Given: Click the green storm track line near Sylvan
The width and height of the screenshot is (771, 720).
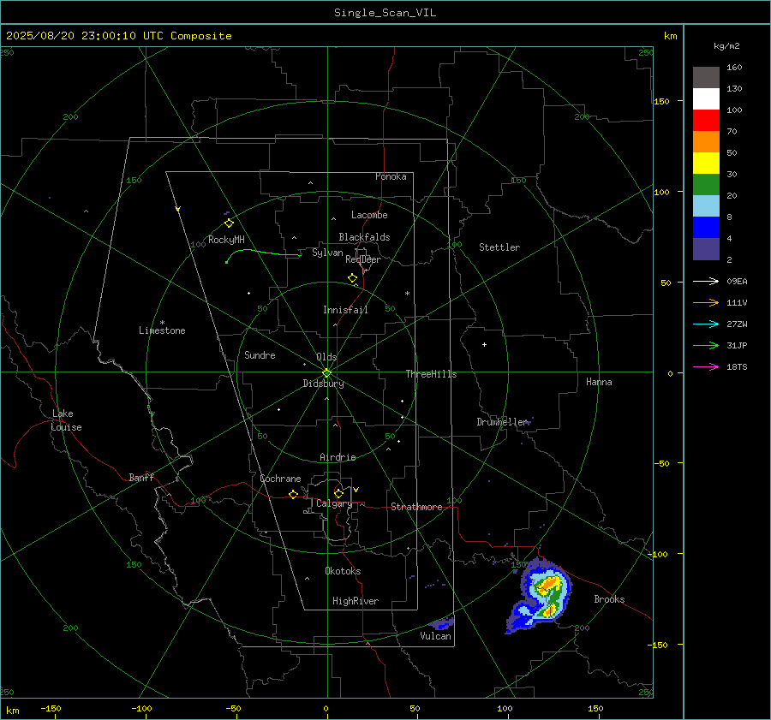Looking at the screenshot, I should click(263, 254).
